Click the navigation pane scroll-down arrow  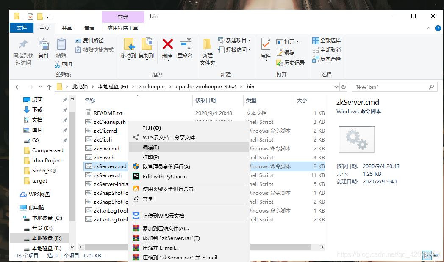coord(72,247)
